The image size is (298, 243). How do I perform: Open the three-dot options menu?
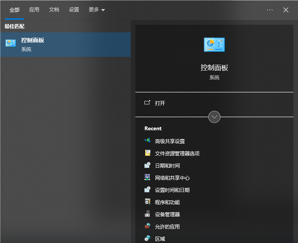tap(270, 10)
